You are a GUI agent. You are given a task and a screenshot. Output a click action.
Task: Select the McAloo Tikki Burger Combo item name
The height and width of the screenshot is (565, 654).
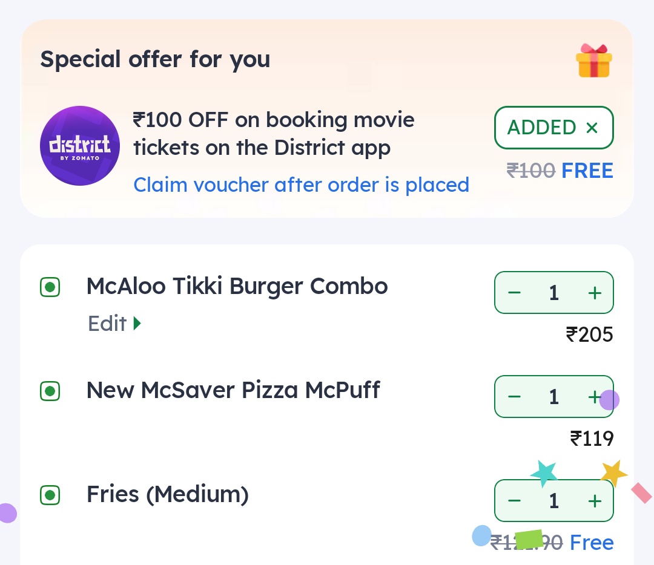coord(237,286)
